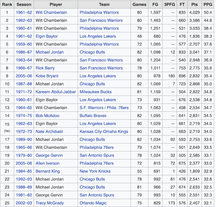Open the 2005–06 season link in Kobe Bryant row
This screenshot has width=216, height=207.
pos(24,76)
